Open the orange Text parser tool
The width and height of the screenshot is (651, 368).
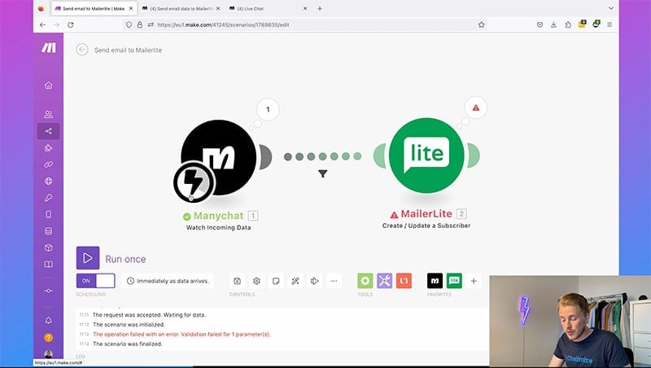point(404,281)
